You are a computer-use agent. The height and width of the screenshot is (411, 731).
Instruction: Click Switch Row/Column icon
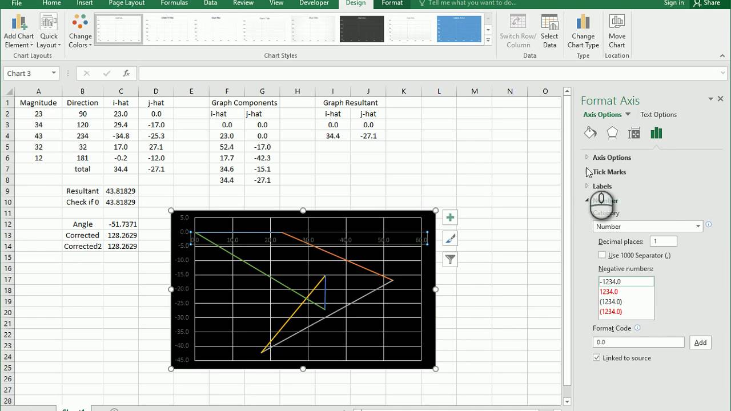[x=517, y=23]
